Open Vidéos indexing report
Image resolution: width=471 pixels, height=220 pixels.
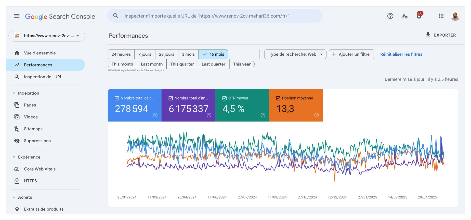click(45, 117)
